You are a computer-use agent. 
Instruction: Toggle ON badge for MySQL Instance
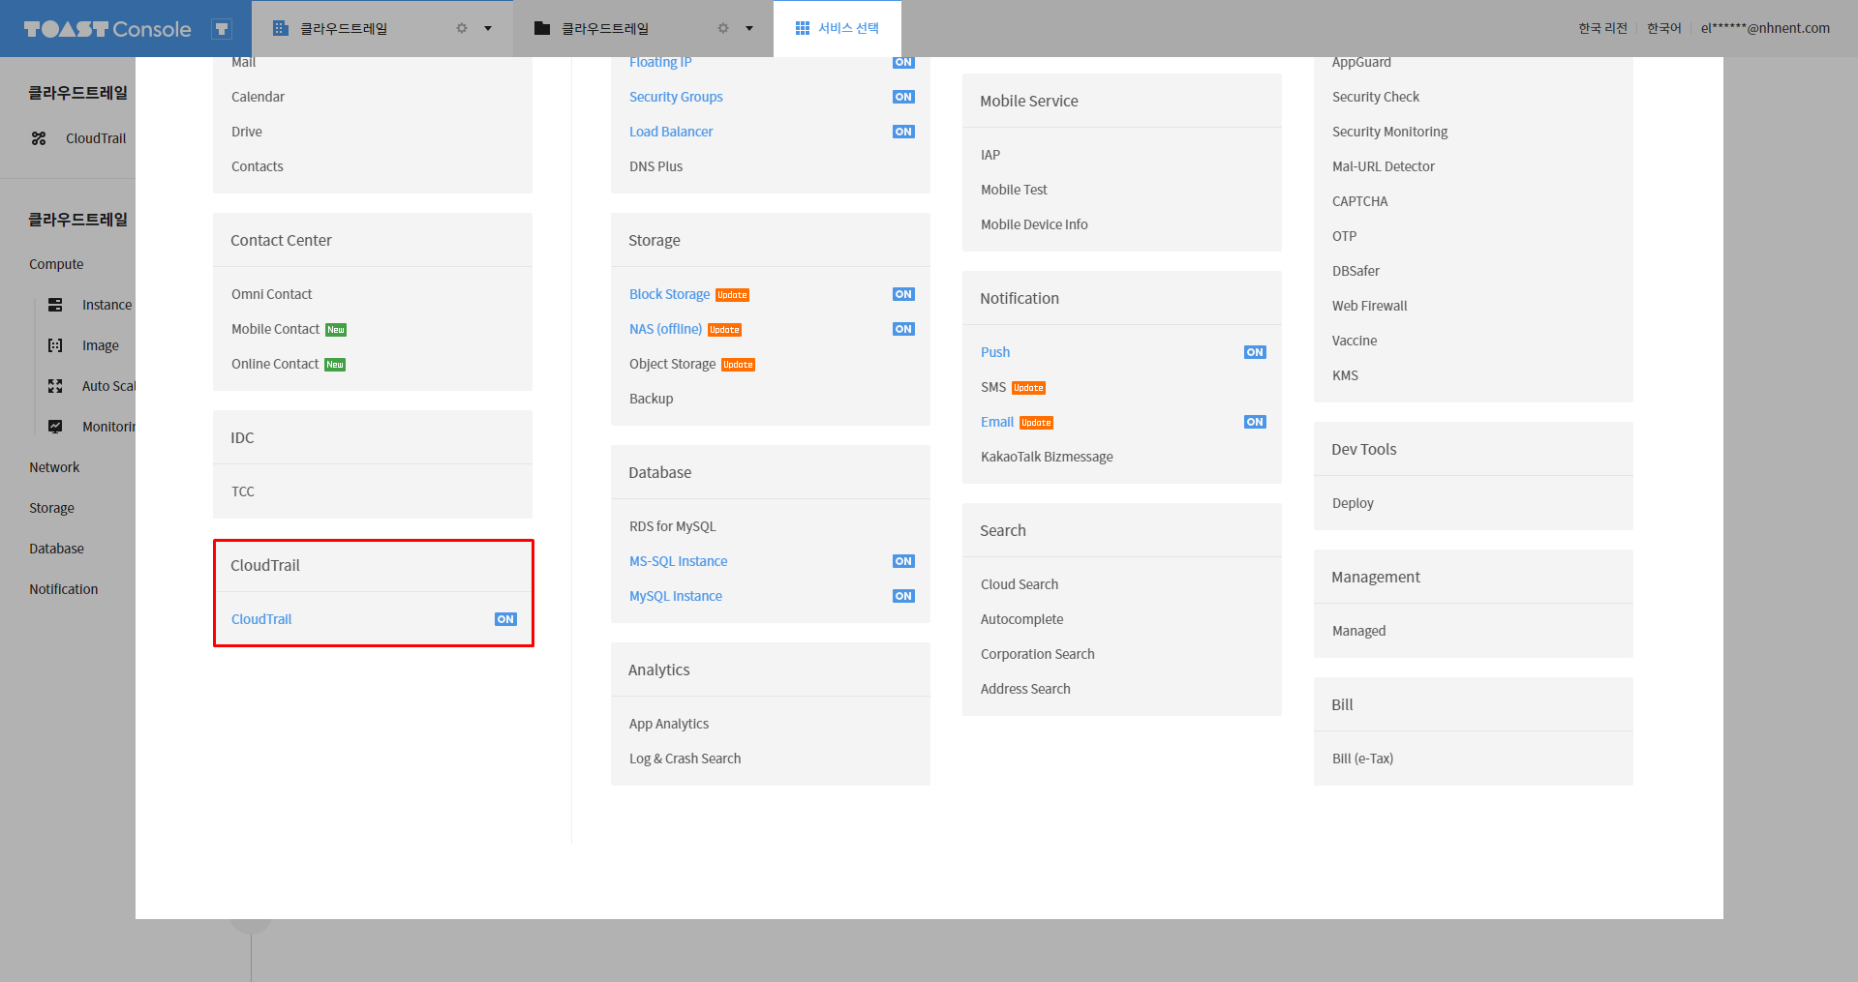(903, 596)
